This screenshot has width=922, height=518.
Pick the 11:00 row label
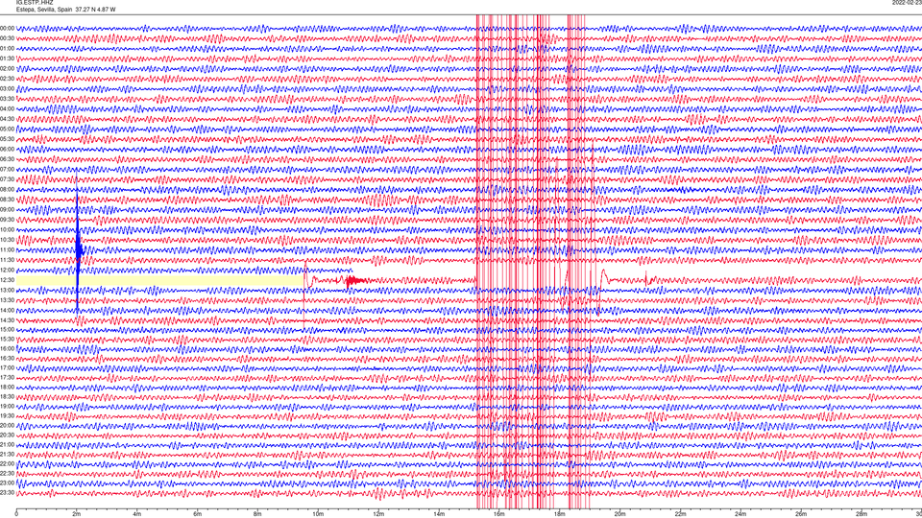[7, 249]
